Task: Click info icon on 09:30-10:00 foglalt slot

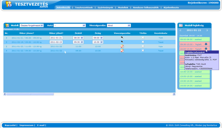Action: (206, 44)
